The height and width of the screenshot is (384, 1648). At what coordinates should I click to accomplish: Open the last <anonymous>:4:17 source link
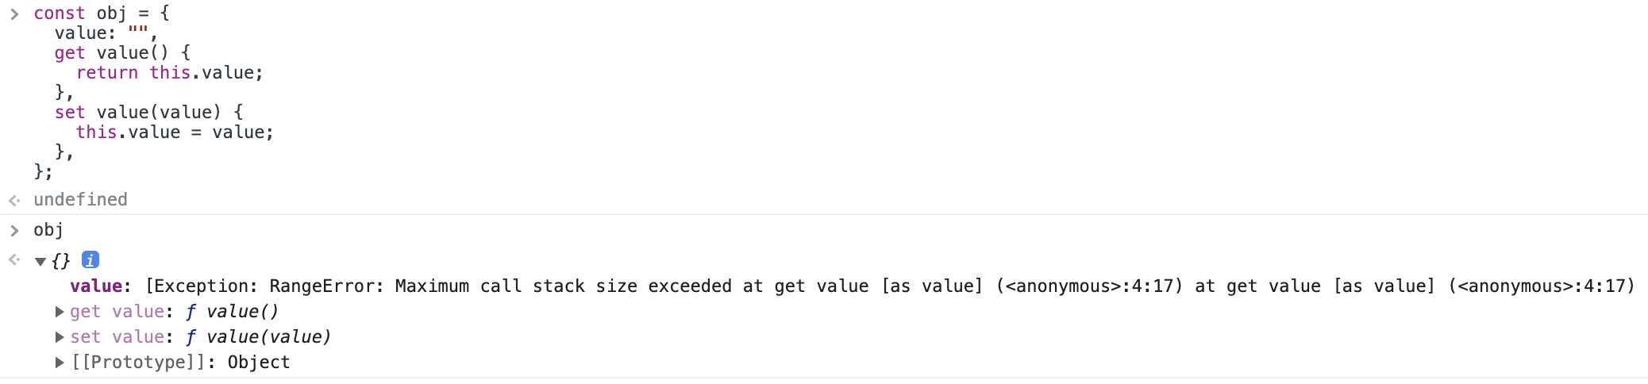[x=1541, y=286]
